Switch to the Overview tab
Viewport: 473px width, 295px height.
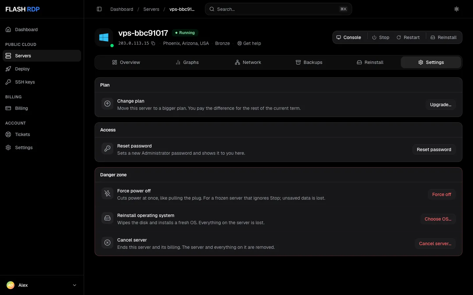point(126,62)
